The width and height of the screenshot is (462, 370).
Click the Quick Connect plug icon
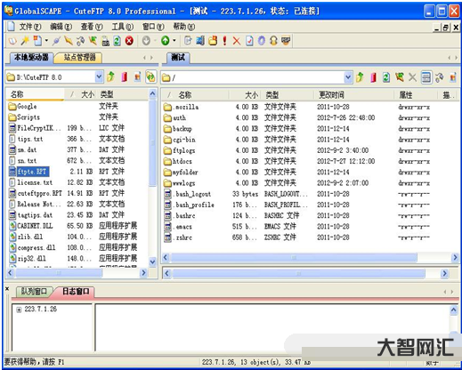56,41
